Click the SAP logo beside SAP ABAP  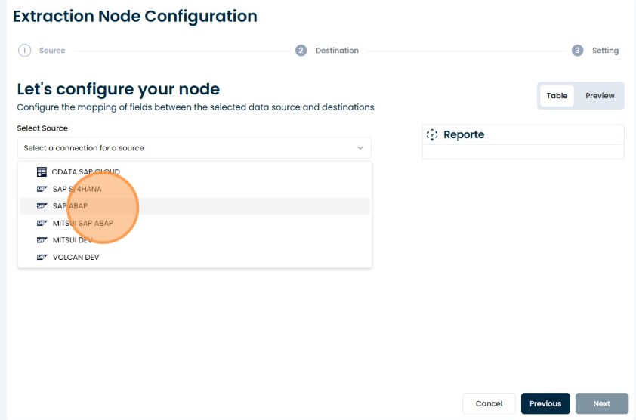42,206
